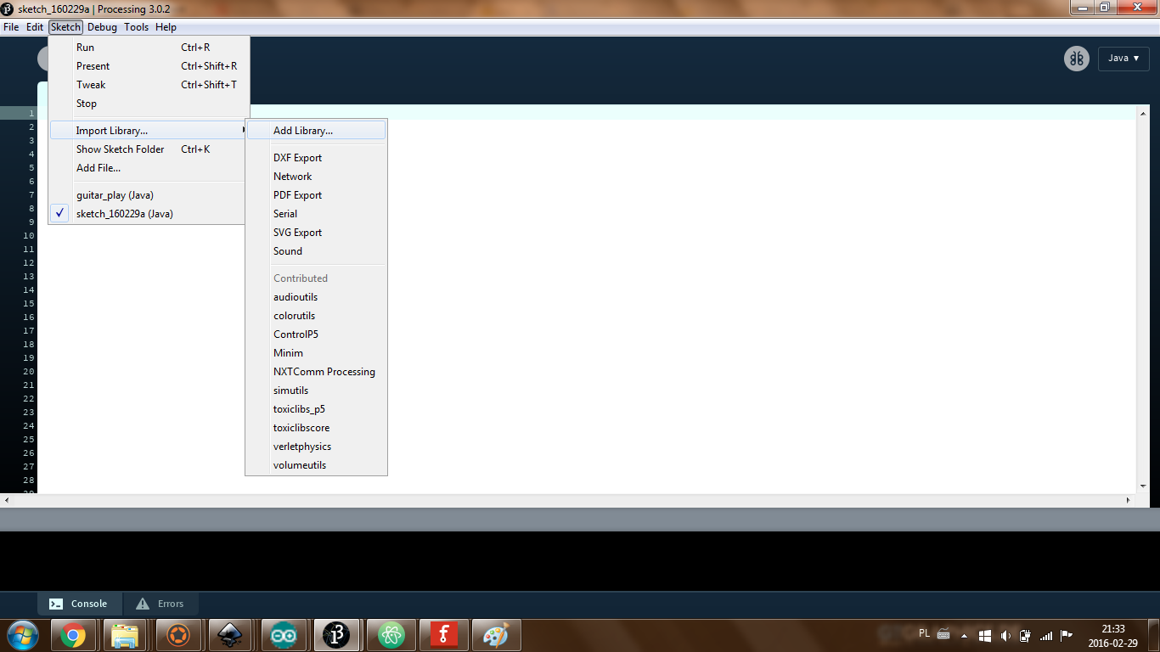
Task: Open the File menu
Action: click(11, 27)
